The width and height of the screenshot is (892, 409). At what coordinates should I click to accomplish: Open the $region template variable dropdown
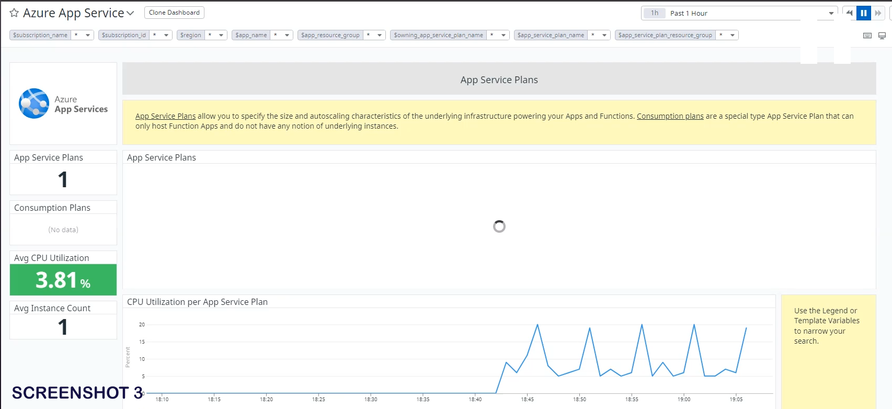pos(221,35)
